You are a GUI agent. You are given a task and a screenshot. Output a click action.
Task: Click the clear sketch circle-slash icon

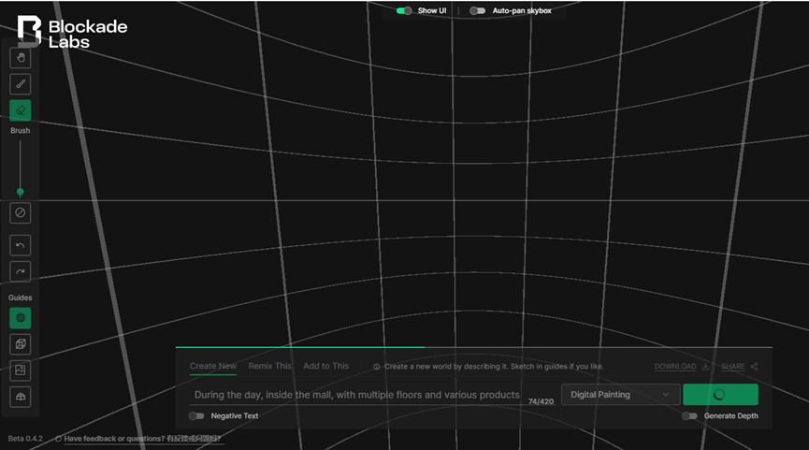(x=21, y=213)
